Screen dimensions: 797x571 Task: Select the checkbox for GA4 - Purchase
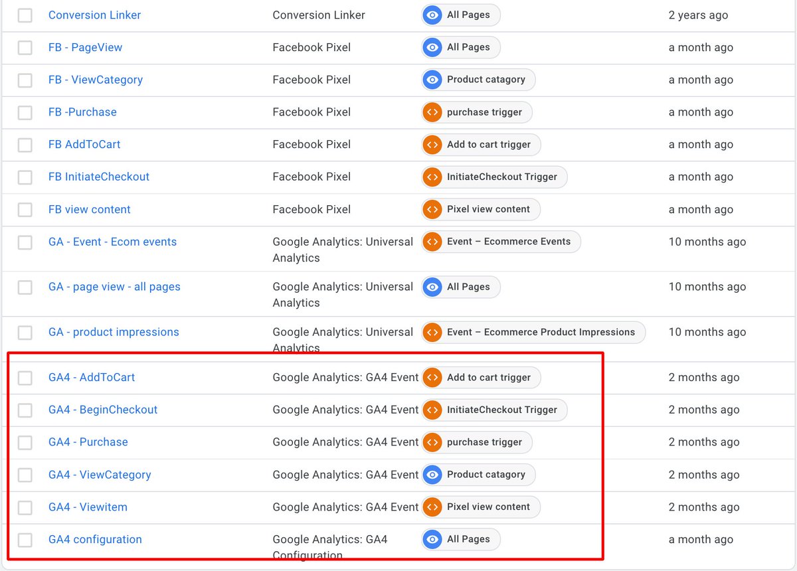tap(25, 442)
